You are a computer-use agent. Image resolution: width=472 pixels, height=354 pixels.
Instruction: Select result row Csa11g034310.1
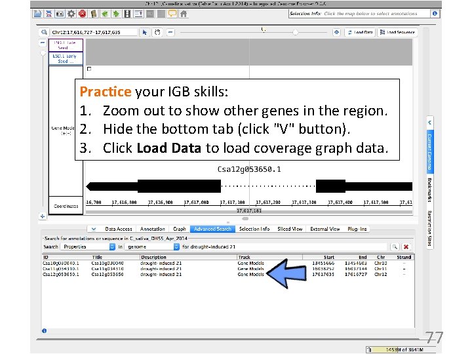(228, 269)
